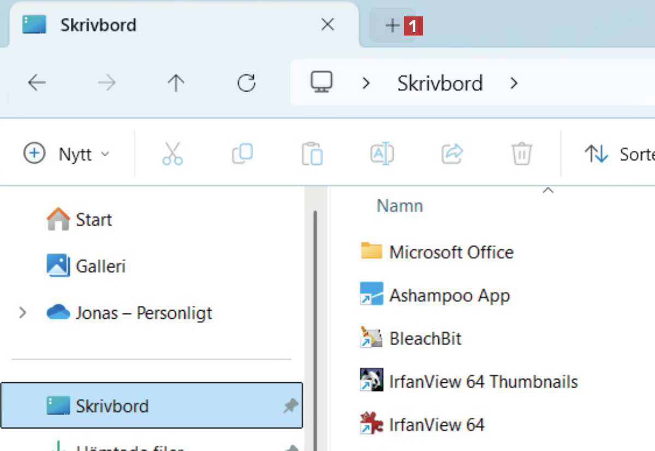The width and height of the screenshot is (655, 451).
Task: Unpin Skrivbord using its pin icon
Action: pos(291,406)
